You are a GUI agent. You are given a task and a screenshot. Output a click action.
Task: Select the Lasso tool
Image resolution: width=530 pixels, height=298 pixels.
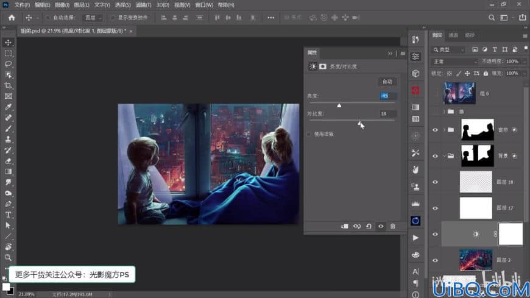coord(9,64)
